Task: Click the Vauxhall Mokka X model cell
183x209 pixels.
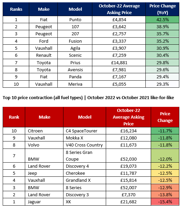Action: pyautogui.click(x=85, y=138)
